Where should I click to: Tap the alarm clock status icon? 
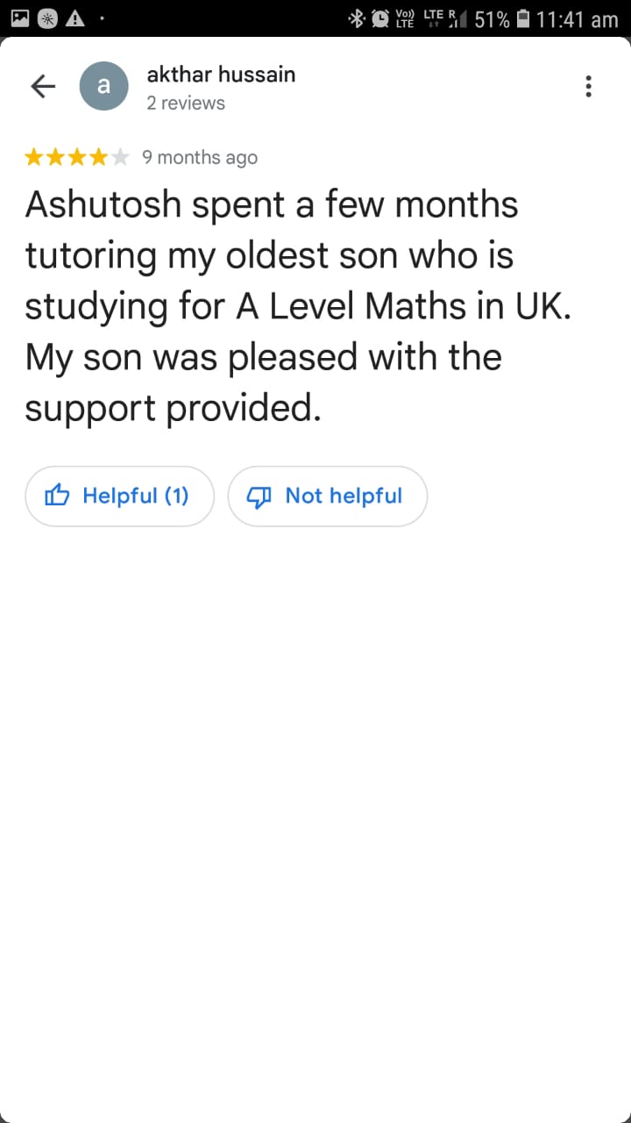pos(381,18)
